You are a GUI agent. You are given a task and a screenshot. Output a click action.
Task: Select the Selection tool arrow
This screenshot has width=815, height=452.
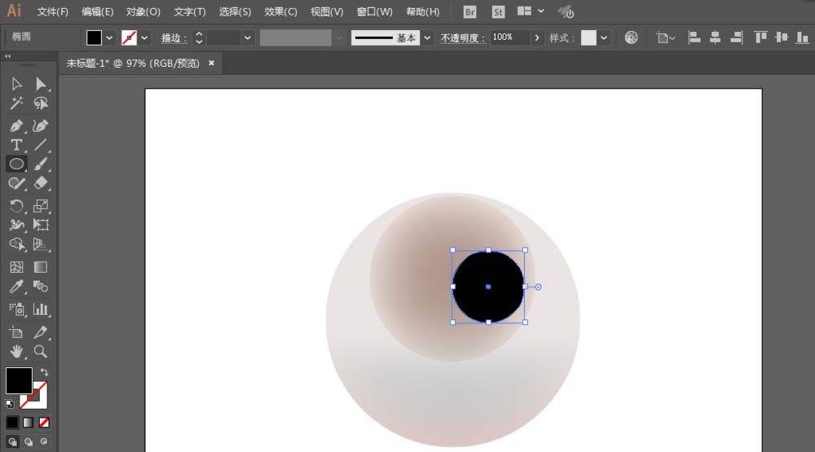tap(16, 84)
